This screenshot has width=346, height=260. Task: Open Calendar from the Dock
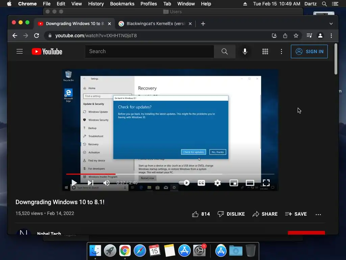154,251
